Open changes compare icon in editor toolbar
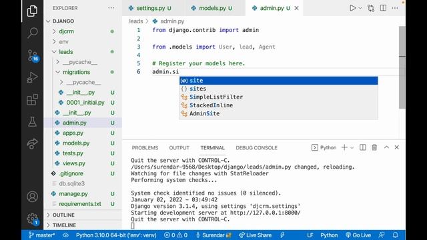This screenshot has width=427, height=240. pyautogui.click(x=371, y=8)
